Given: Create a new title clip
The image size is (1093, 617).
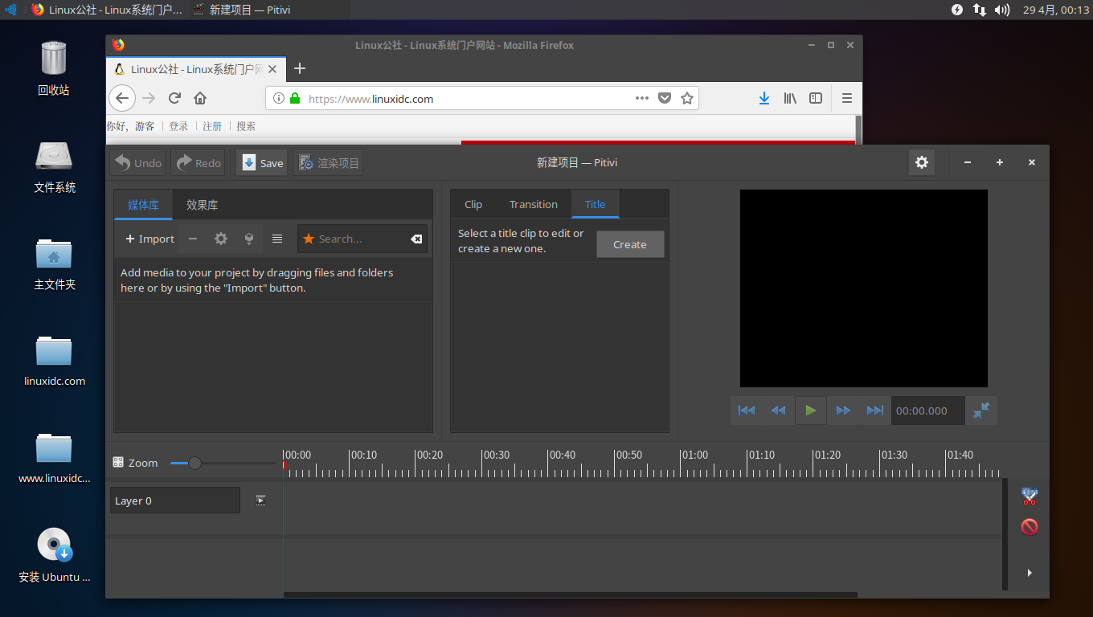Looking at the screenshot, I should tap(630, 244).
